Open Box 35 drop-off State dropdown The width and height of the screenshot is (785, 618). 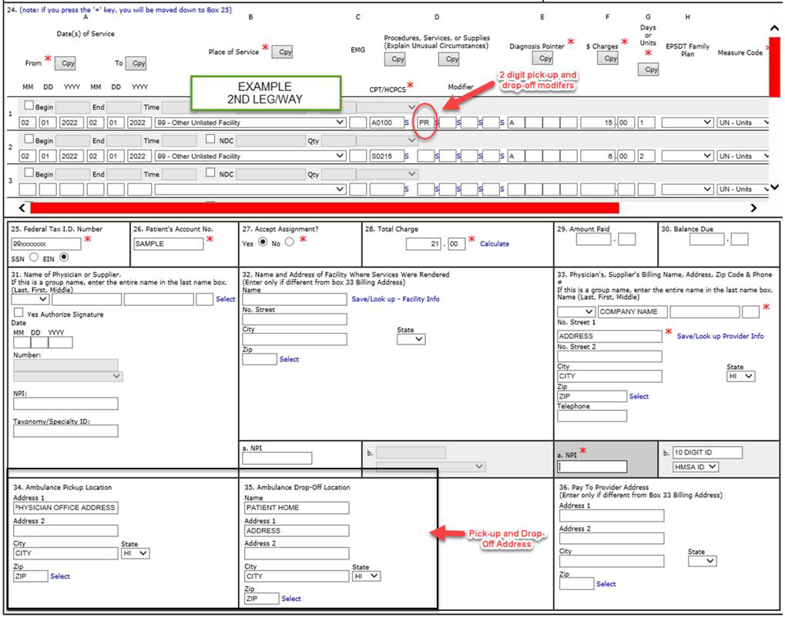click(x=366, y=576)
